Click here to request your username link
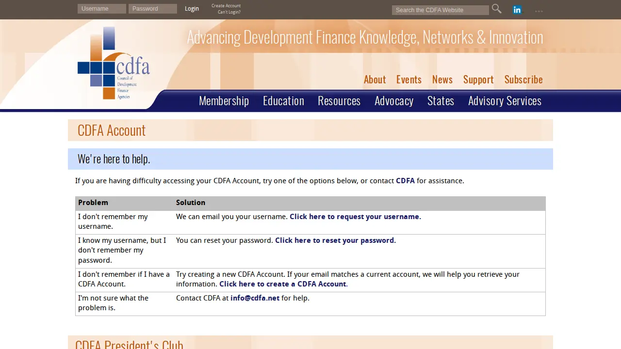The height and width of the screenshot is (349, 621). pos(355,217)
